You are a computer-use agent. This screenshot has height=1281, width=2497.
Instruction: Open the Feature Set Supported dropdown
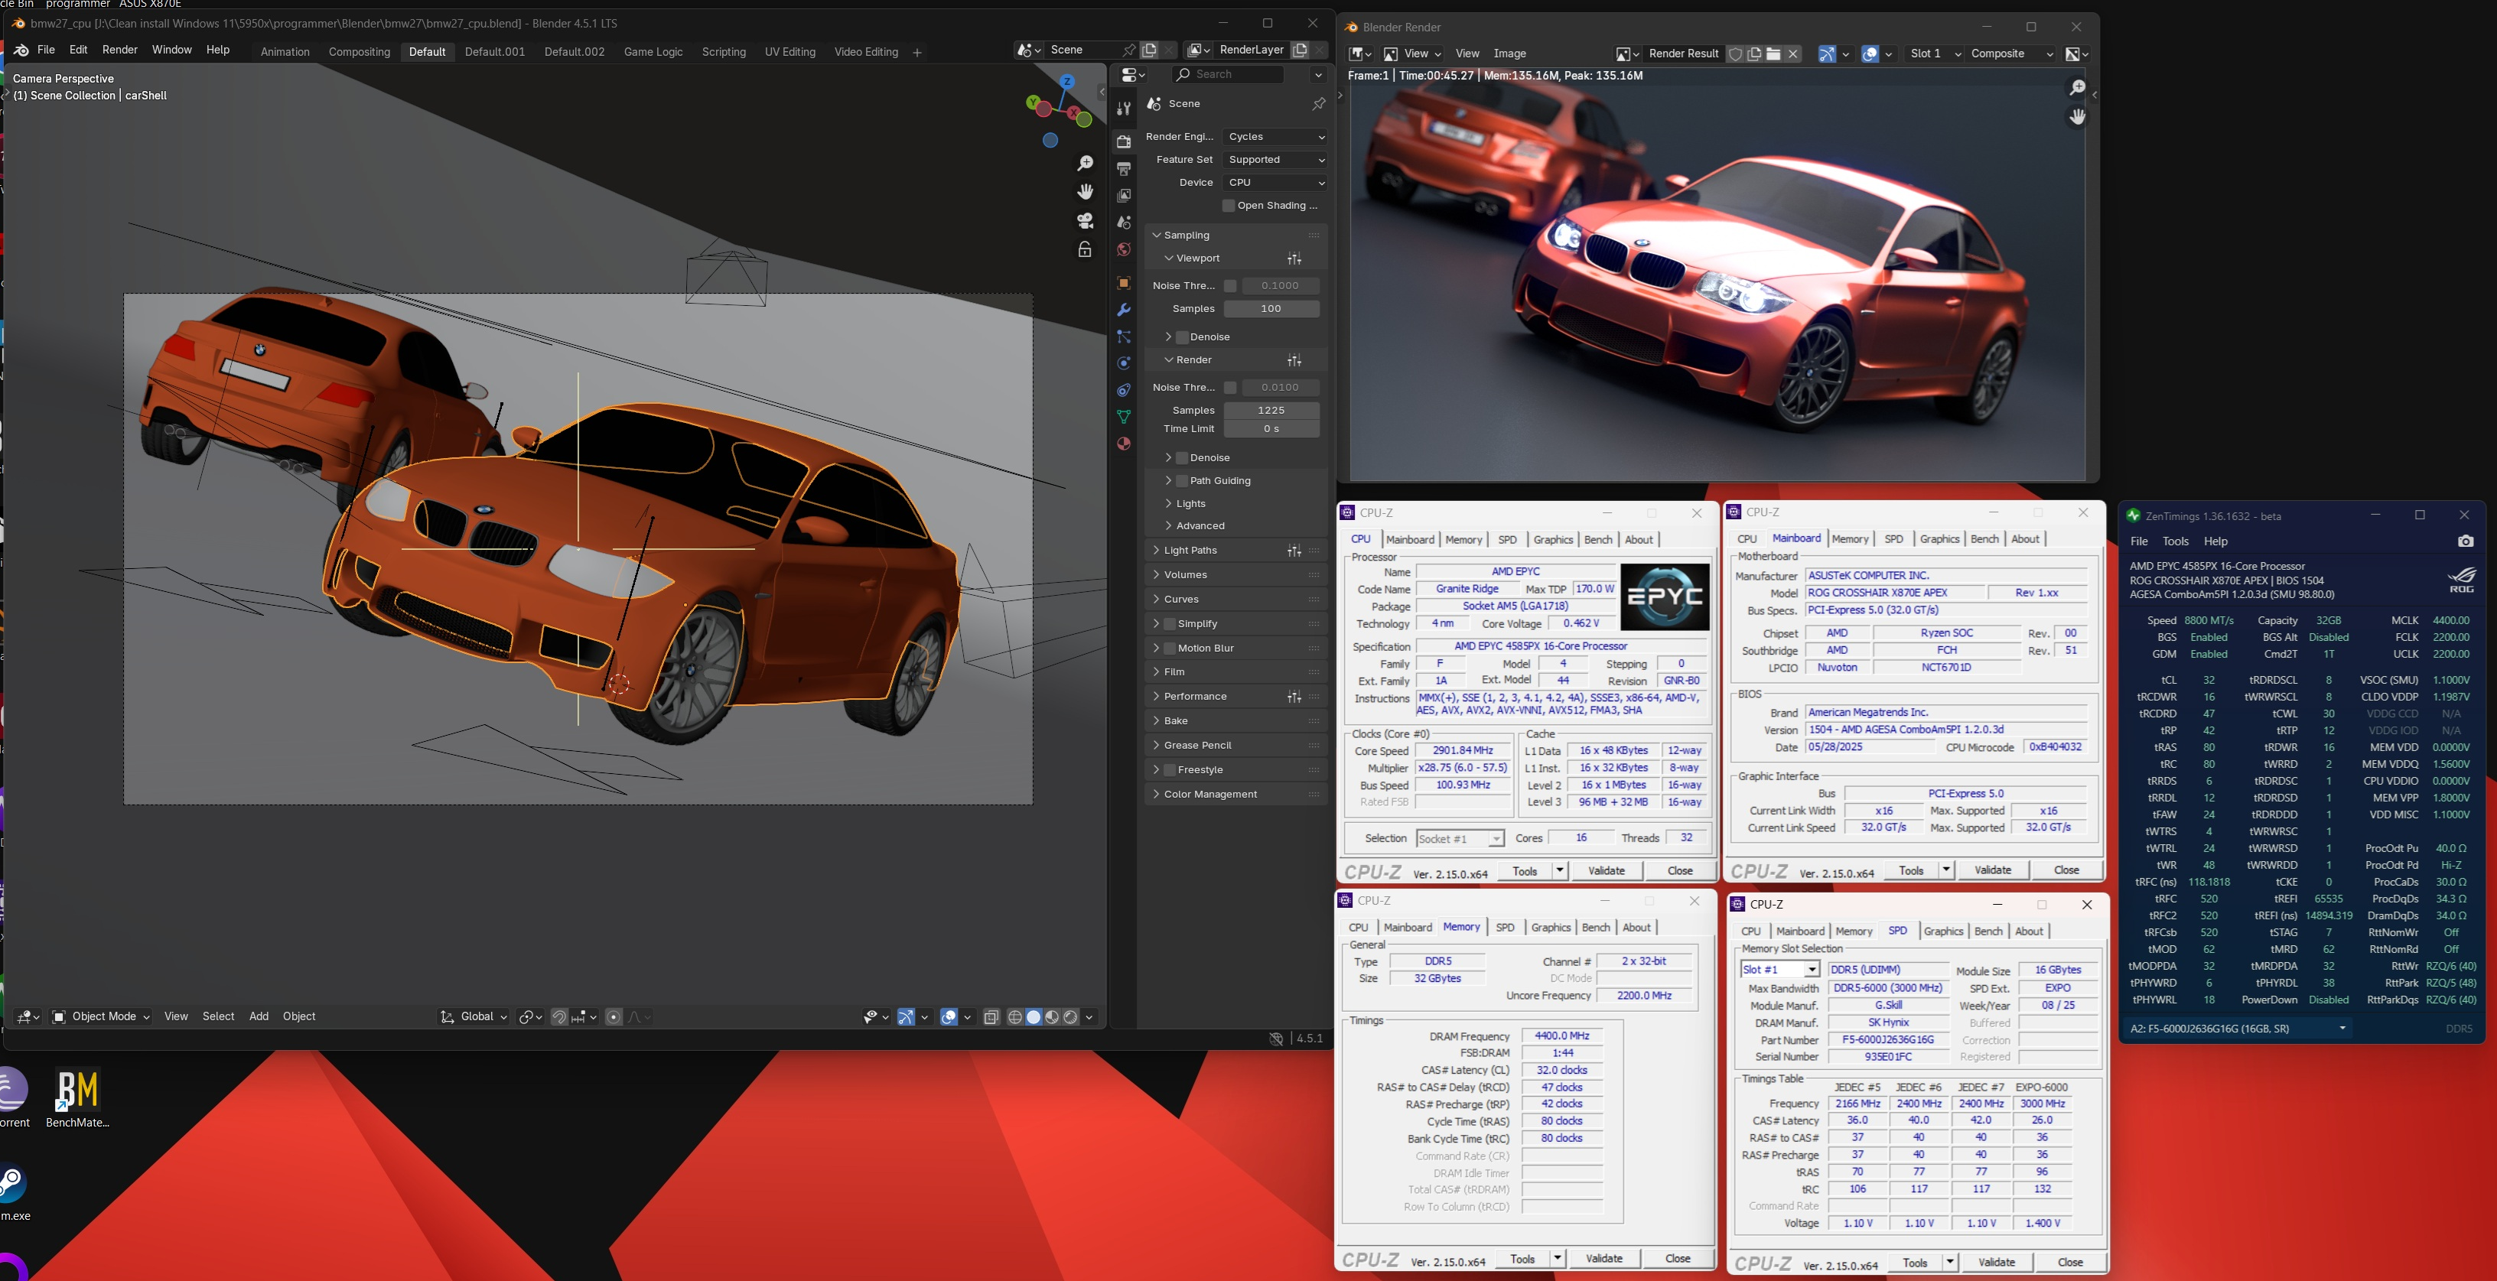[1275, 160]
